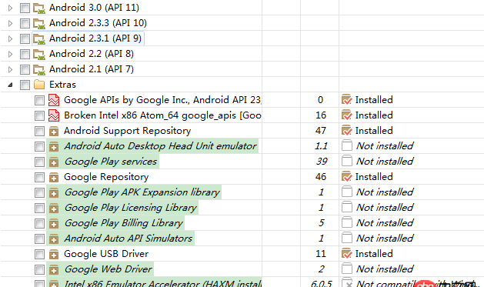Select the Android 2.3.1 (API 9) row label
This screenshot has width=484, height=287.
pos(95,38)
